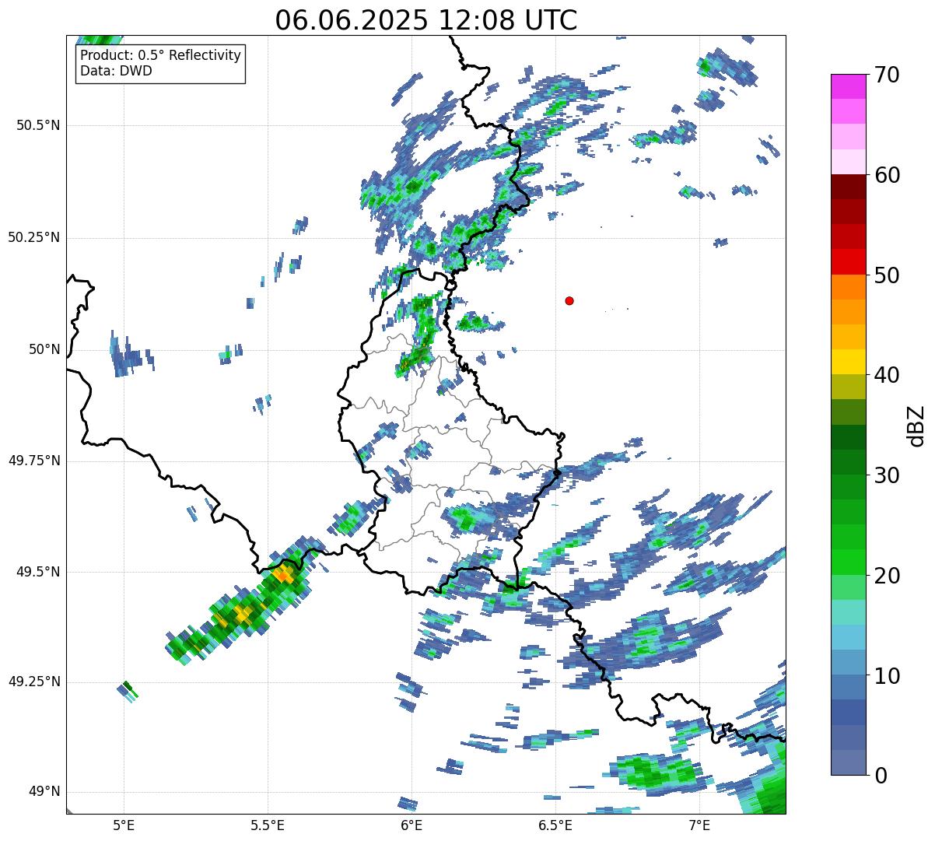Click the magenta top colorbar swatch
935x841 pixels.
[847, 86]
